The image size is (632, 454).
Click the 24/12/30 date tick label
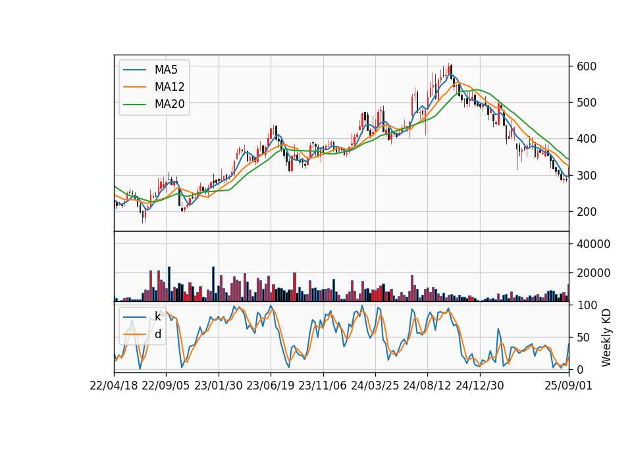click(480, 386)
